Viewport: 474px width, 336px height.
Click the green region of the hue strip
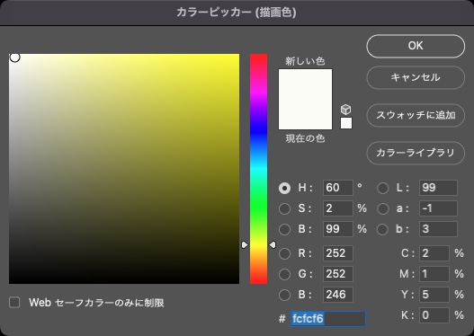[x=258, y=207]
